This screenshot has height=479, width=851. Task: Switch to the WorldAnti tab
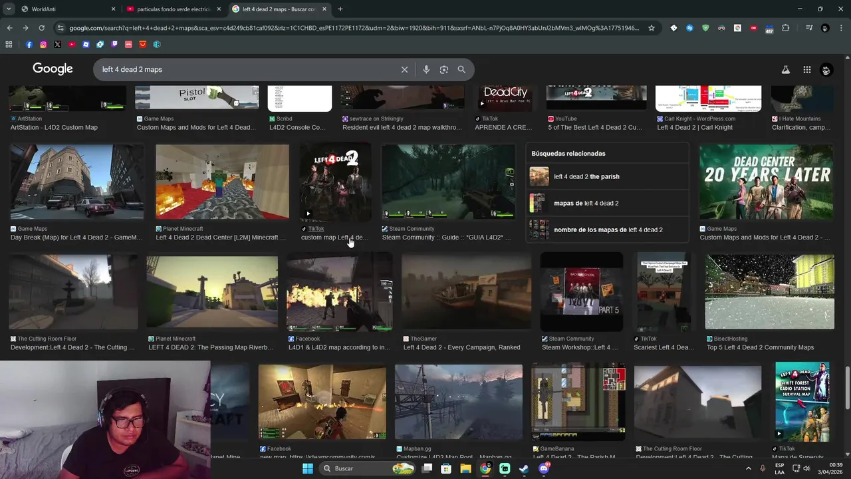66,9
